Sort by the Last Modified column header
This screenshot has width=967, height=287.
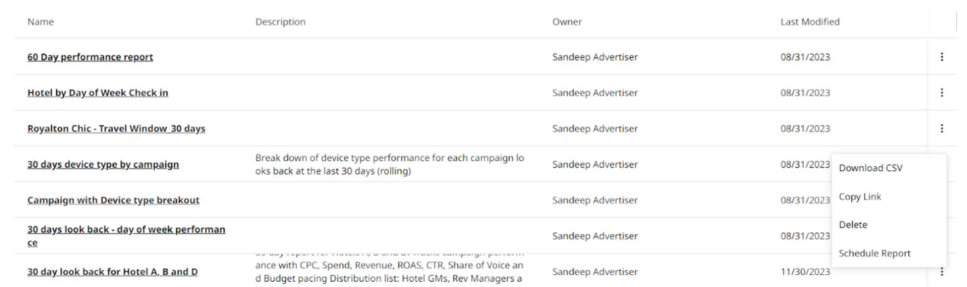click(810, 22)
